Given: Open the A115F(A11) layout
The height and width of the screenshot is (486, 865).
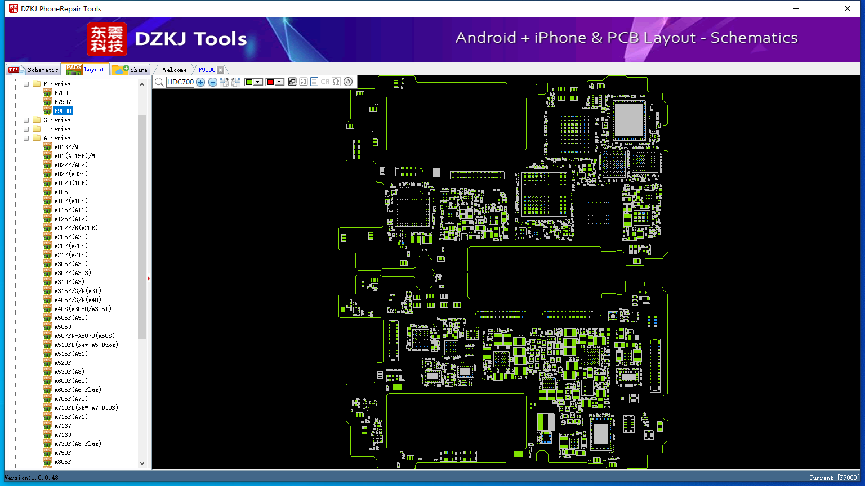Looking at the screenshot, I should [71, 210].
